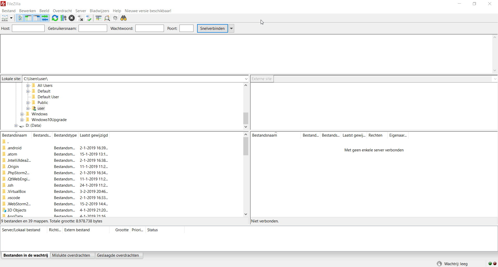The width and height of the screenshot is (498, 267).
Task: Toggle the message log display
Action: [x=20, y=18]
